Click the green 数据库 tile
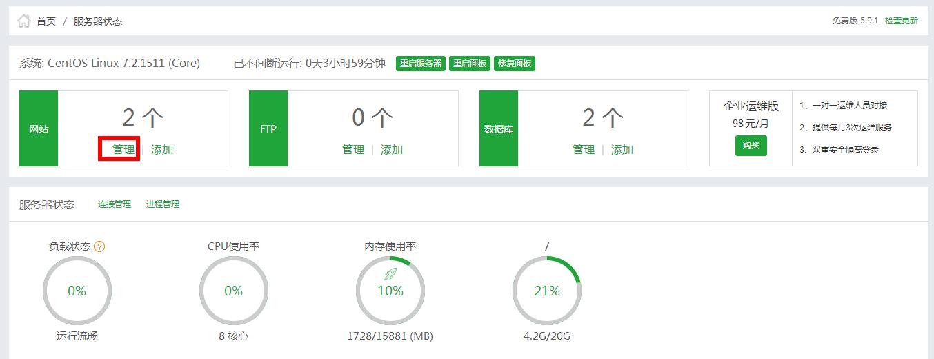The width and height of the screenshot is (934, 359). 499,129
